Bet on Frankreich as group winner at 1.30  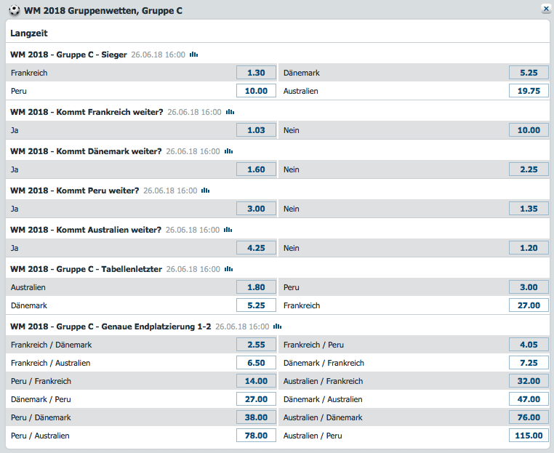pyautogui.click(x=256, y=73)
